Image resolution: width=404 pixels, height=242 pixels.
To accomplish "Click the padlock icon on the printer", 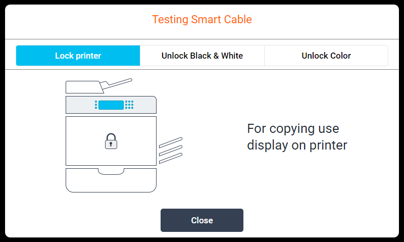I will 111,141.
